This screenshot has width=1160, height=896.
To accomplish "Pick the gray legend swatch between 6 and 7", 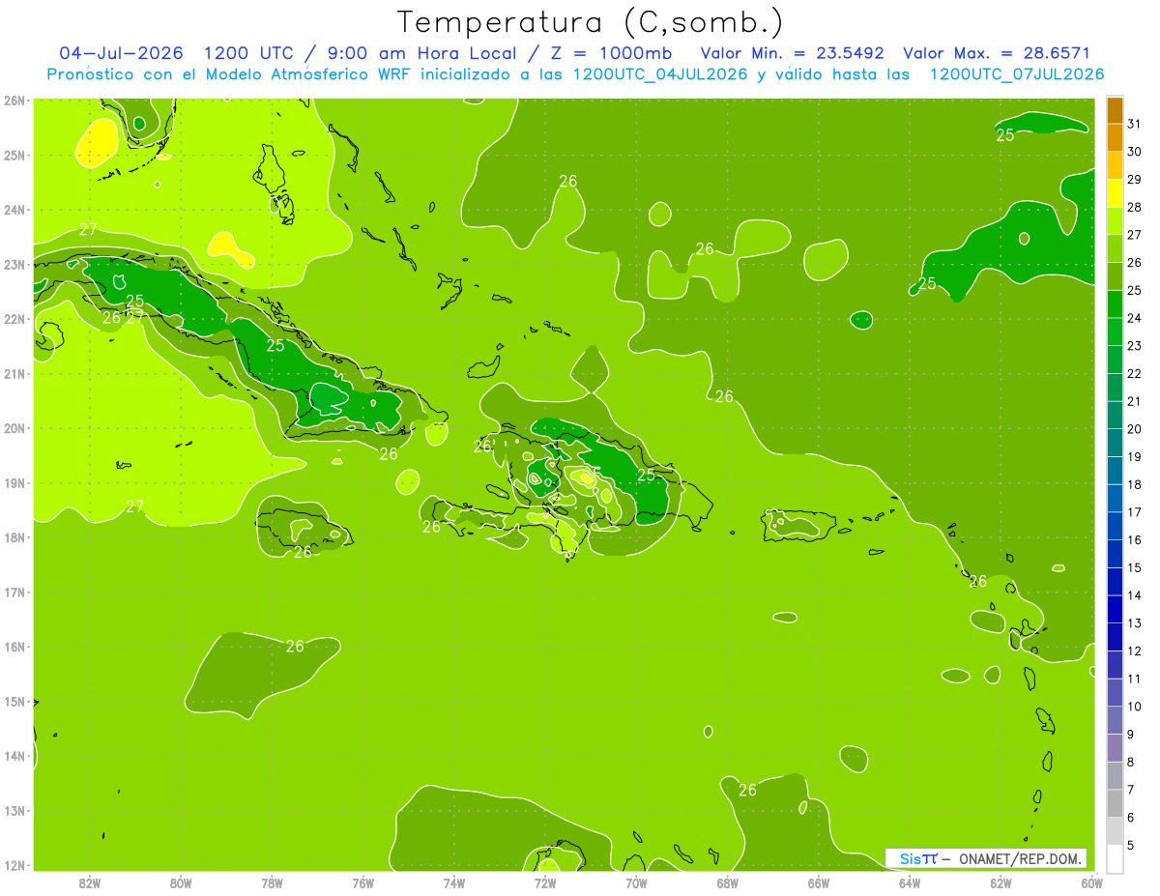I will click(1116, 803).
